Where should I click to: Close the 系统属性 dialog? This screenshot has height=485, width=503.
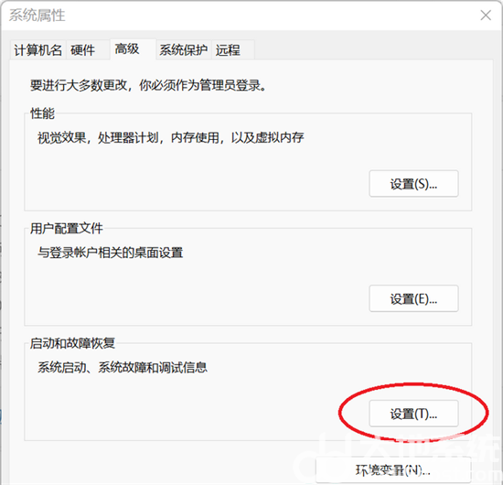486,15
